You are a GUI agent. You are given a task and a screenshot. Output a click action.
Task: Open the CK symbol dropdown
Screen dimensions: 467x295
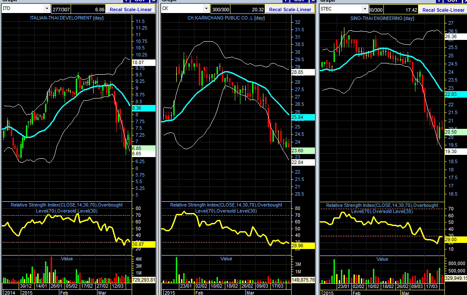pyautogui.click(x=206, y=9)
